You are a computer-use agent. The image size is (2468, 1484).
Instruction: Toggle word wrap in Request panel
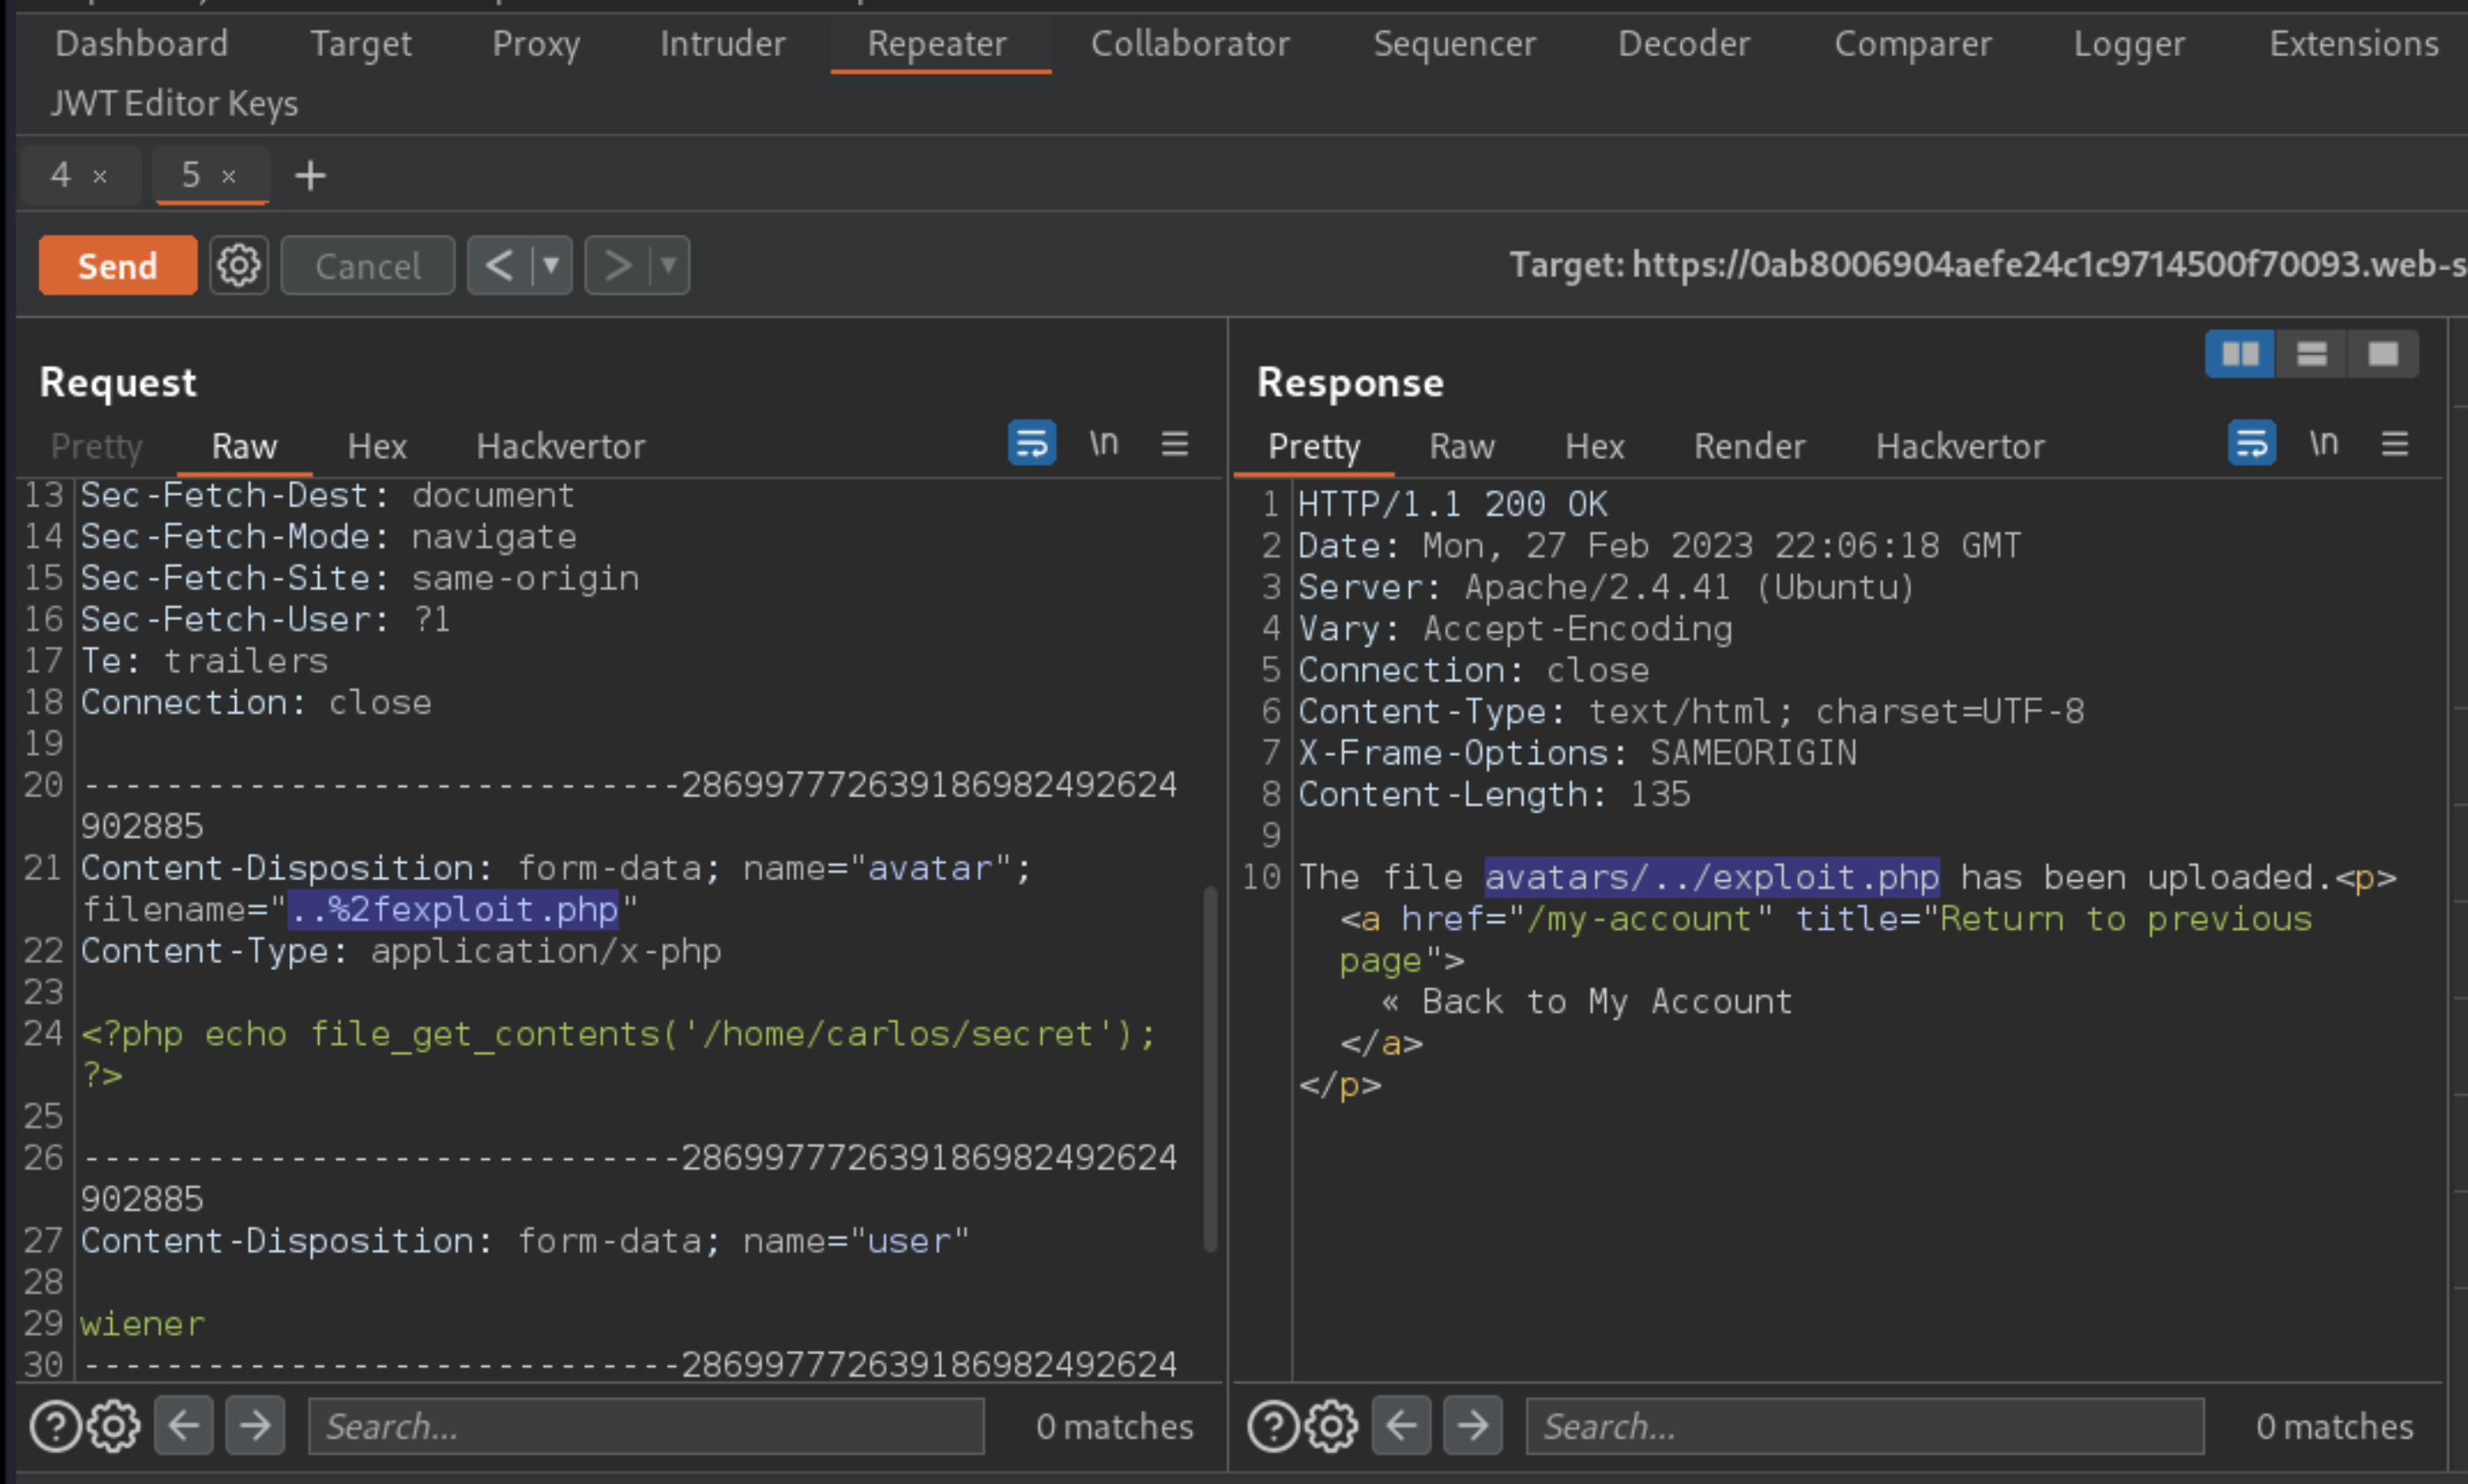point(1032,443)
